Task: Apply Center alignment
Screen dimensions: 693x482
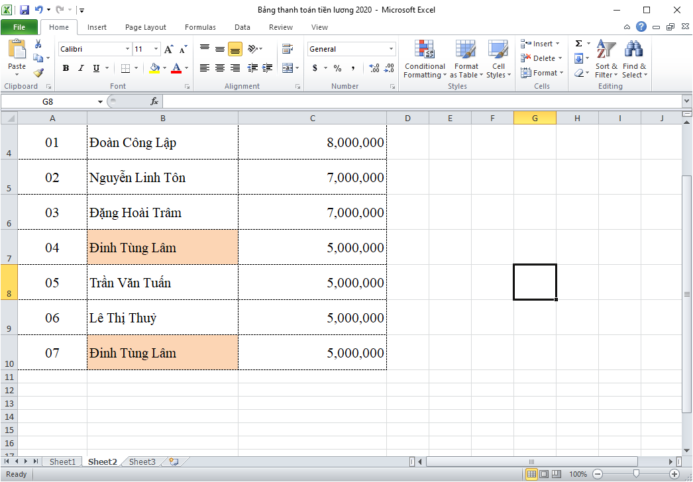Action: 219,67
